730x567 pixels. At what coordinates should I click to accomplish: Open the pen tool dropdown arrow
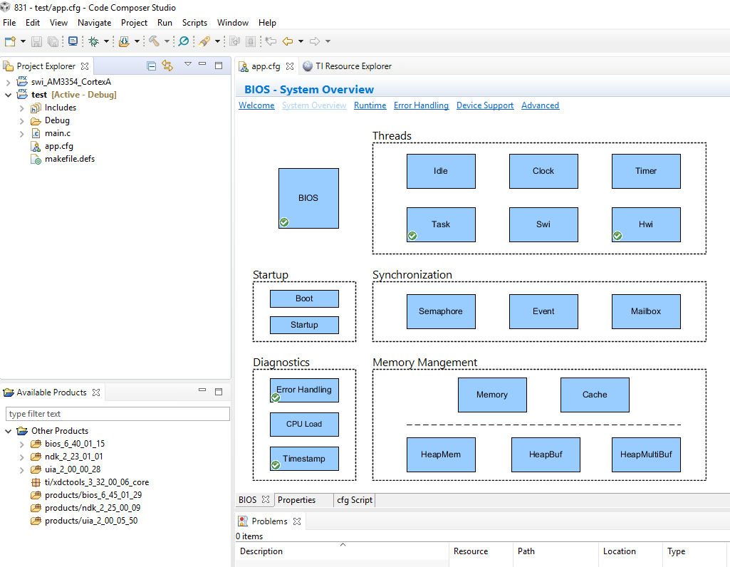click(x=217, y=41)
